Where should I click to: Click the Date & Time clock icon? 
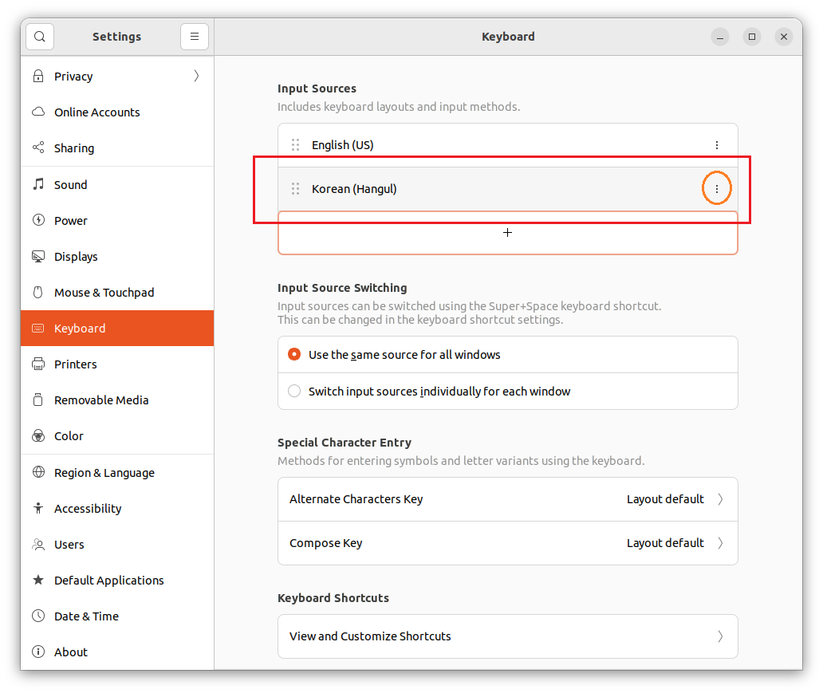click(38, 616)
